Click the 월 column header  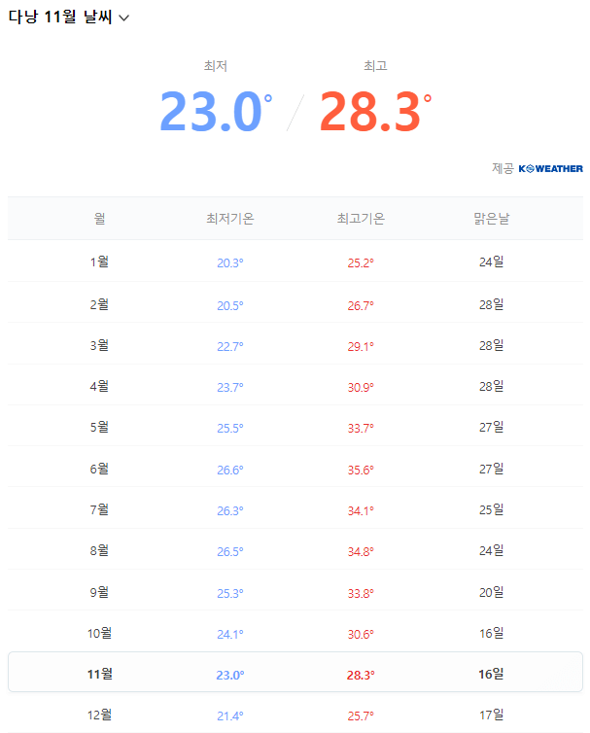tap(99, 219)
